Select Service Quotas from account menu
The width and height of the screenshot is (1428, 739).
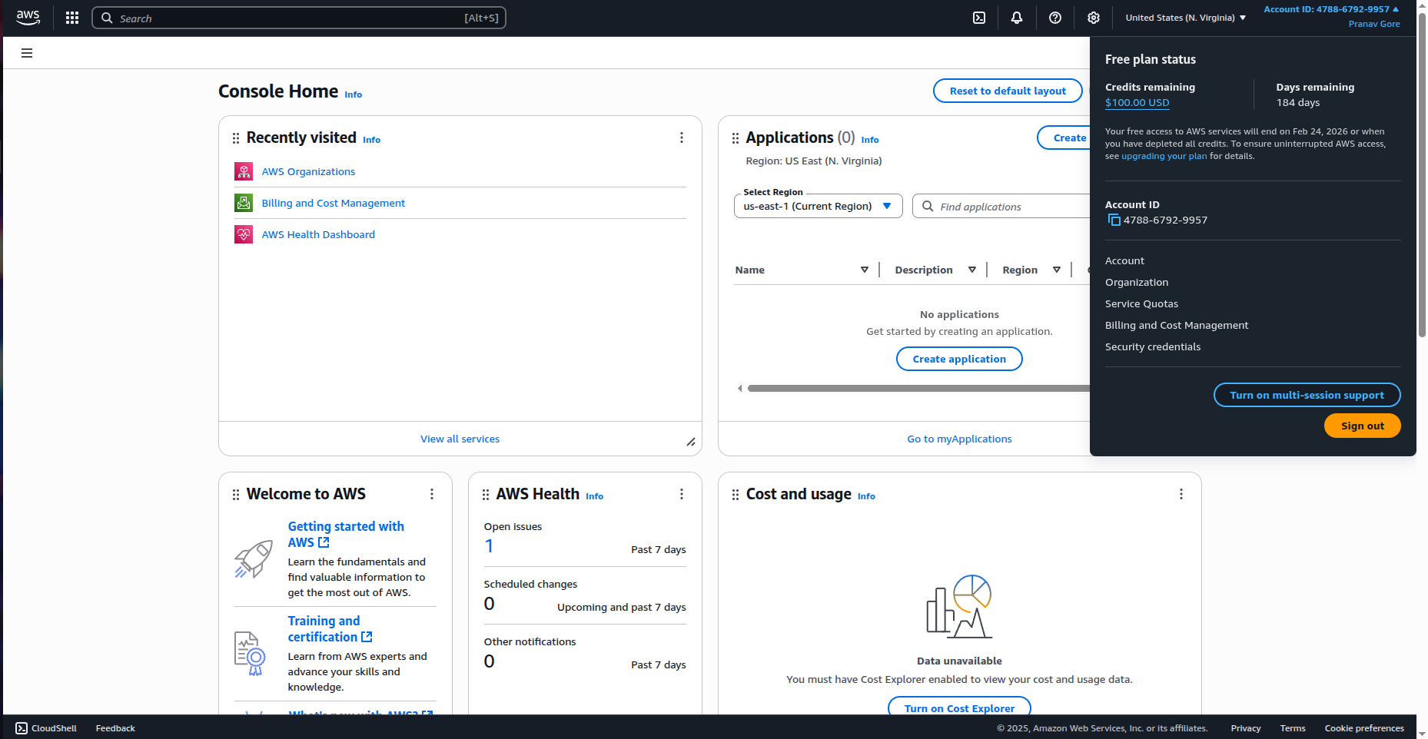tap(1141, 303)
